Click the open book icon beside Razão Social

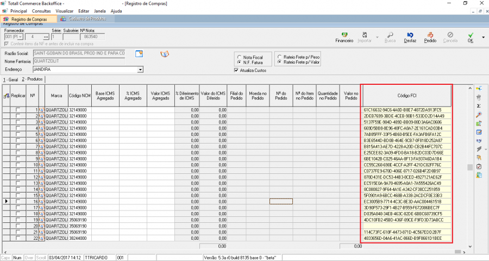pyautogui.click(x=165, y=54)
